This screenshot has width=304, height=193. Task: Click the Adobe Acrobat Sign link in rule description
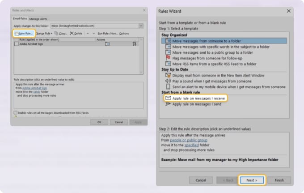tap(34, 88)
